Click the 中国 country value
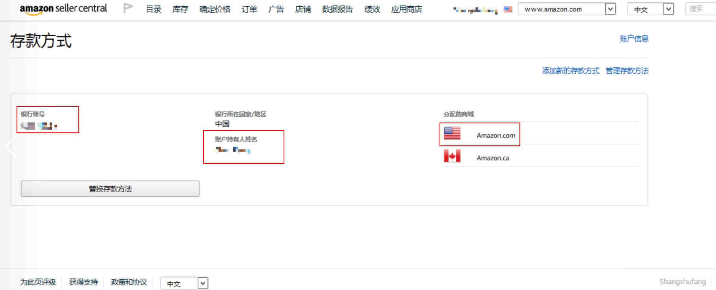The width and height of the screenshot is (716, 290). pos(222,124)
